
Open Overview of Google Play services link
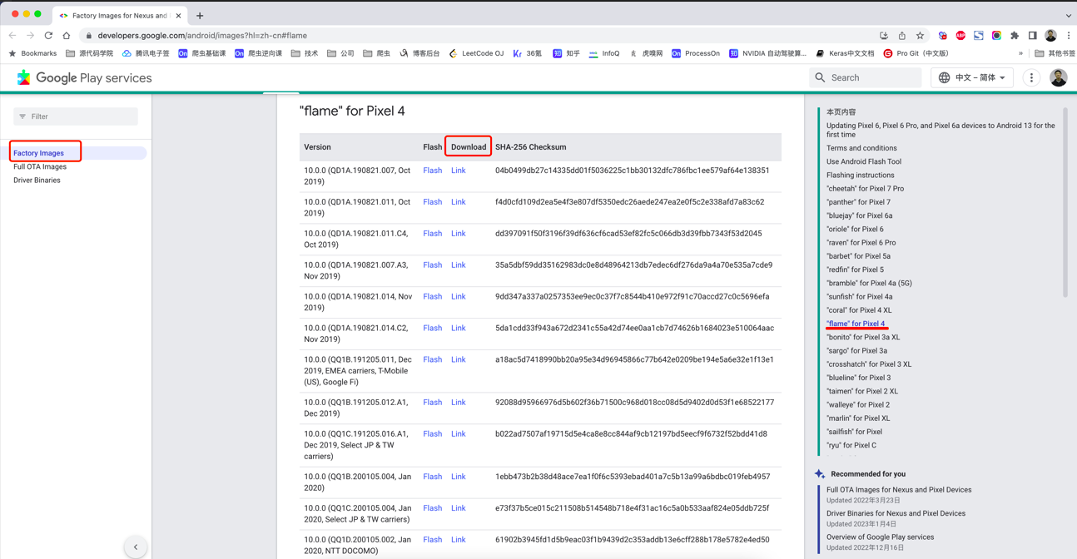pyautogui.click(x=880, y=537)
